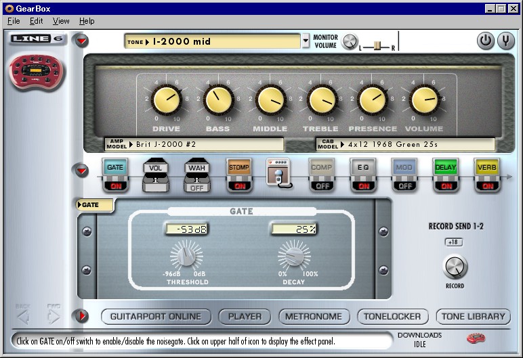Viewport: 523px width, 358px height.
Task: Click the 25% decay value field
Action: click(x=294, y=229)
